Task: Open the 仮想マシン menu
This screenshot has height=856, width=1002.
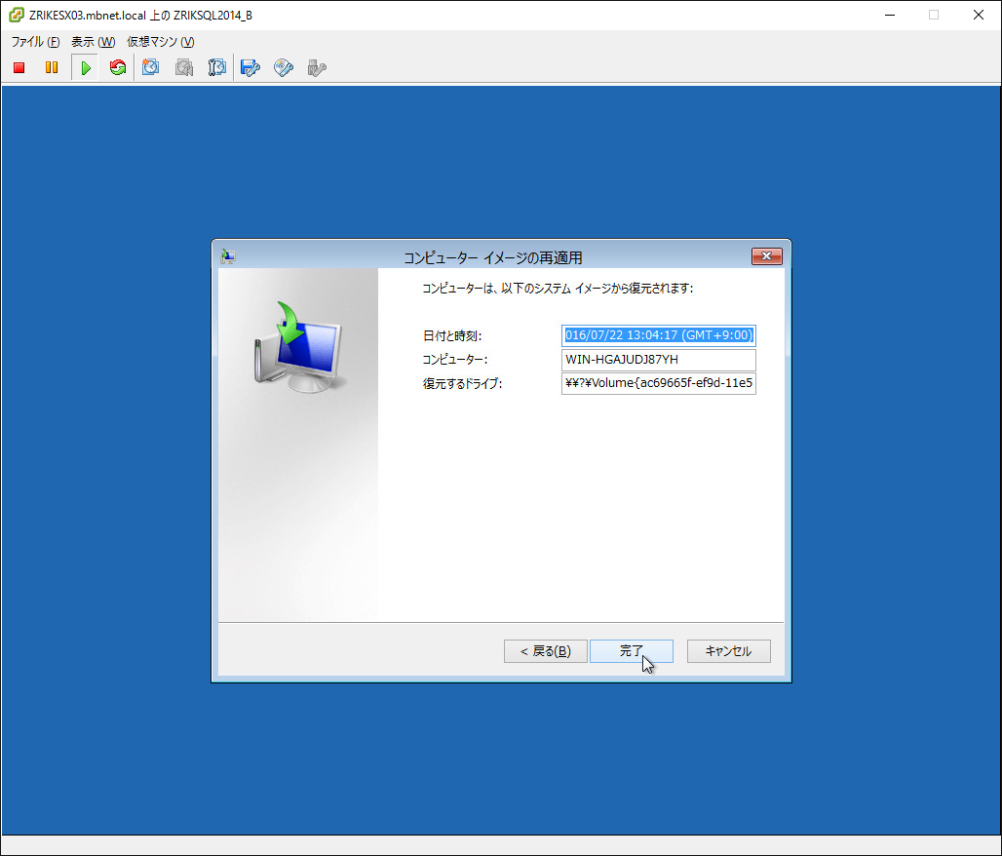Action: point(160,42)
